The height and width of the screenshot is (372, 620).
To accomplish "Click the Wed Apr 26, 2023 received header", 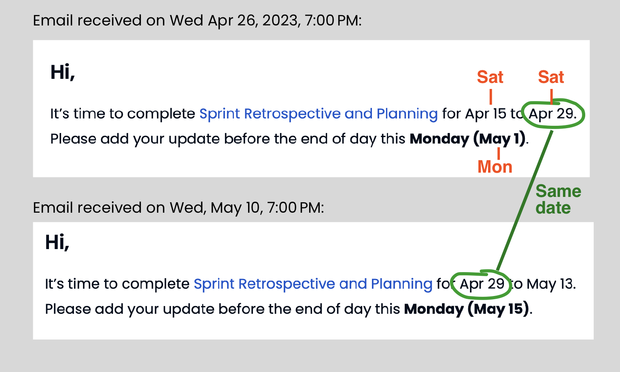I will [x=197, y=21].
